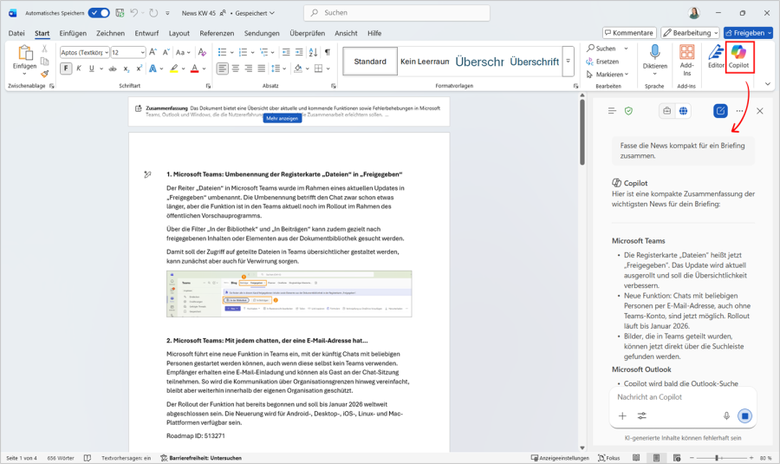Align the paragraph to the right
The height and width of the screenshot is (464, 780).
click(x=248, y=69)
